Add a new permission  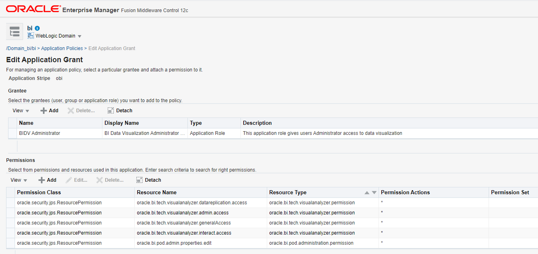(x=47, y=180)
